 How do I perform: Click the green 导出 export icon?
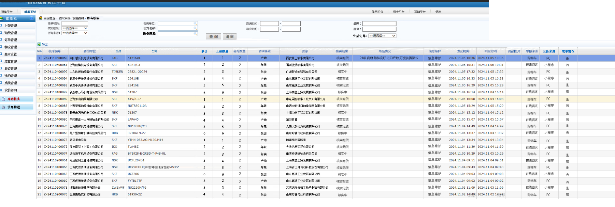[x=39, y=44]
